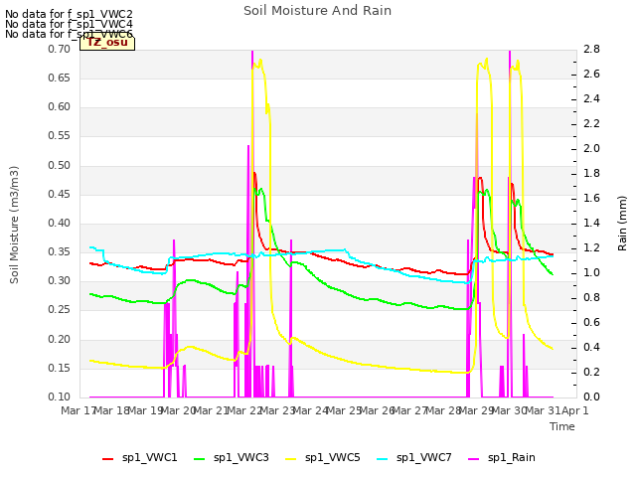Click the Mar 29 tick label
Image resolution: width=636 pixels, height=477 pixels.
(475, 410)
